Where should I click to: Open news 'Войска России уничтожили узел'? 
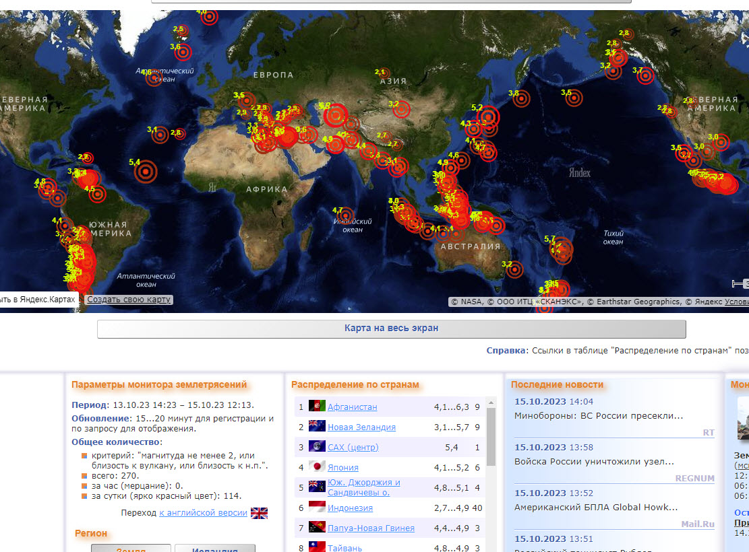coord(594,461)
